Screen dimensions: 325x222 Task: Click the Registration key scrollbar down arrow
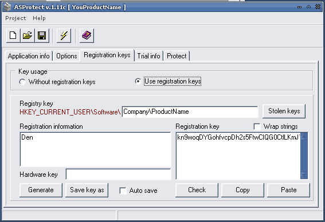(x=304, y=175)
